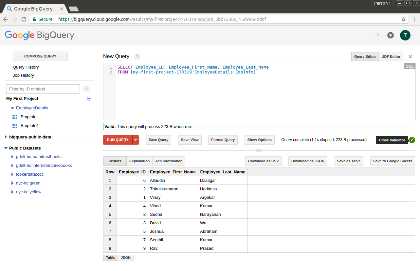Close the Google BigQuery browser tab
420x271 pixels.
tap(62, 9)
